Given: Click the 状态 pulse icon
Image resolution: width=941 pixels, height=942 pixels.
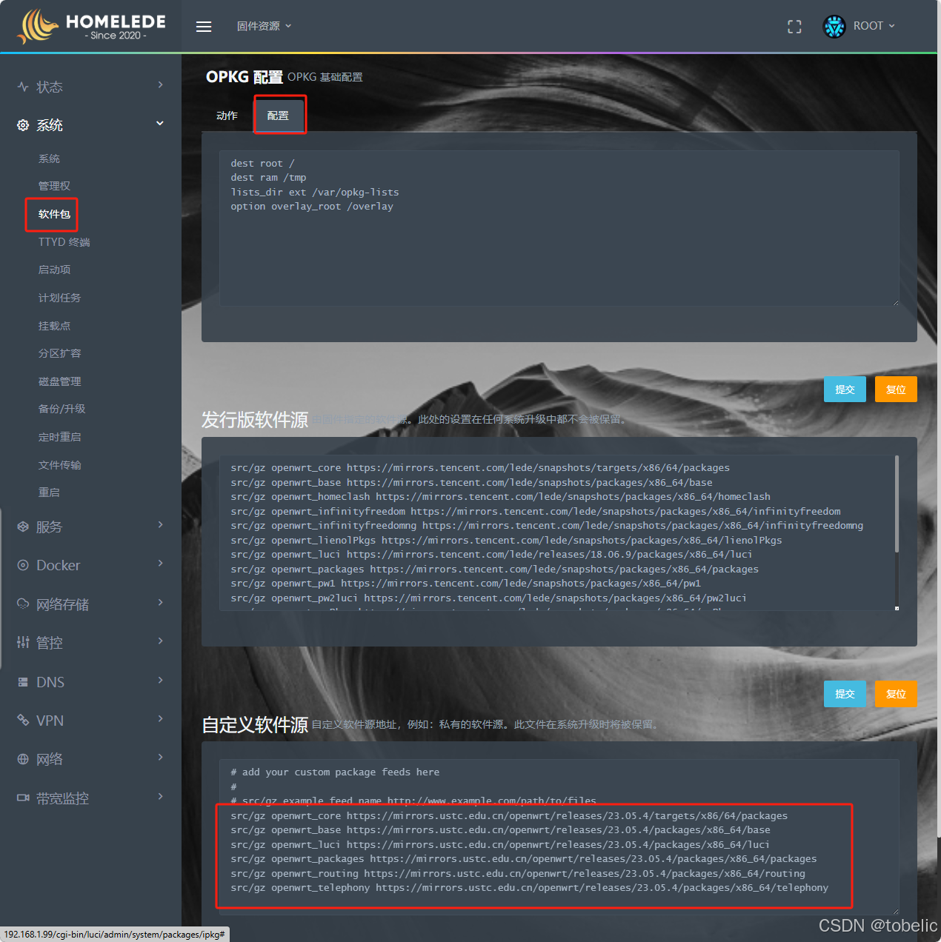Looking at the screenshot, I should click(x=23, y=87).
